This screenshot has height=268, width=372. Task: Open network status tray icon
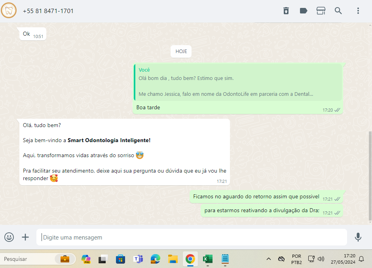tap(311, 259)
